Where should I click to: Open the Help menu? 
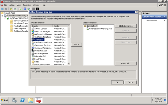(x=44, y=5)
